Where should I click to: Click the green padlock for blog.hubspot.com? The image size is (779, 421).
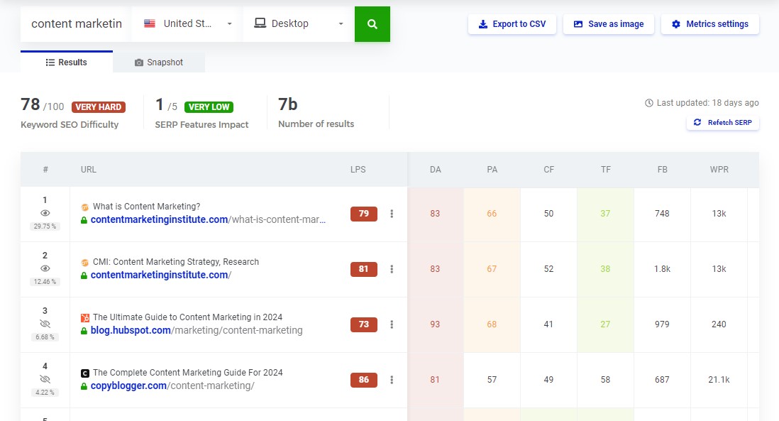coord(84,331)
